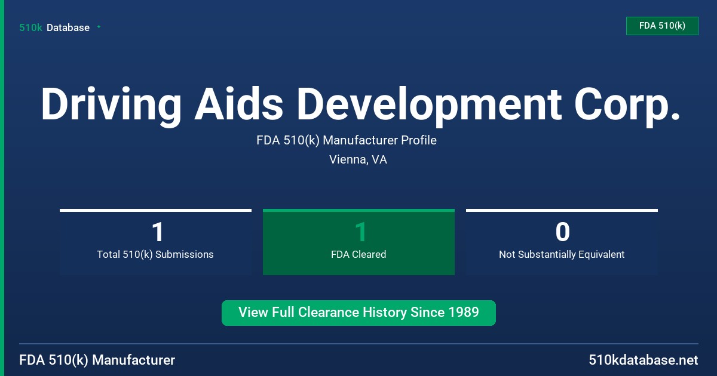Click the 510k Database logo text
Viewport: 717px width, 376px height.
point(54,27)
